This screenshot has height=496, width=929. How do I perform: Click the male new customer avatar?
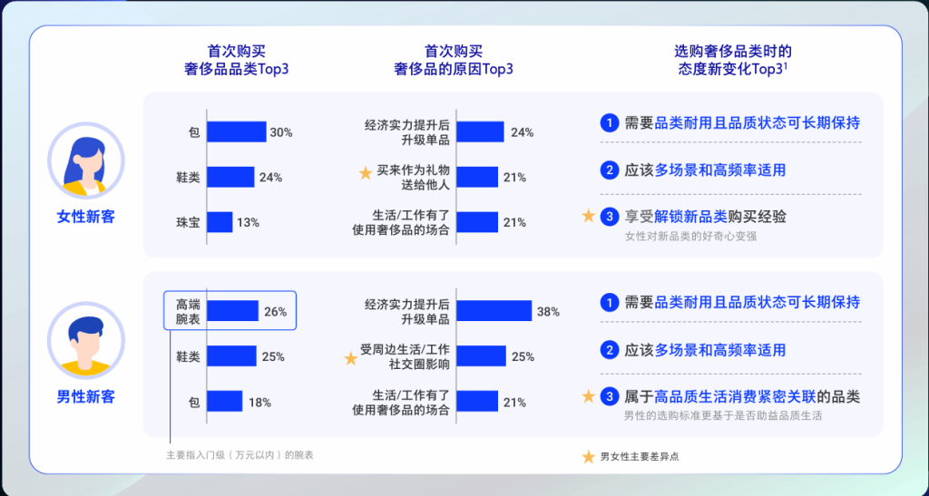click(x=85, y=342)
